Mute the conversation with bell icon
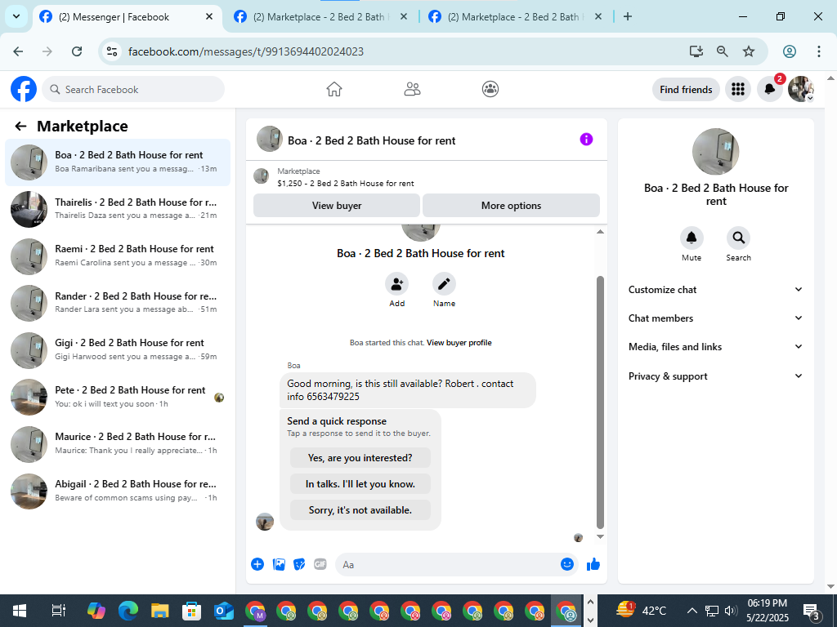The height and width of the screenshot is (627, 837). (x=692, y=238)
